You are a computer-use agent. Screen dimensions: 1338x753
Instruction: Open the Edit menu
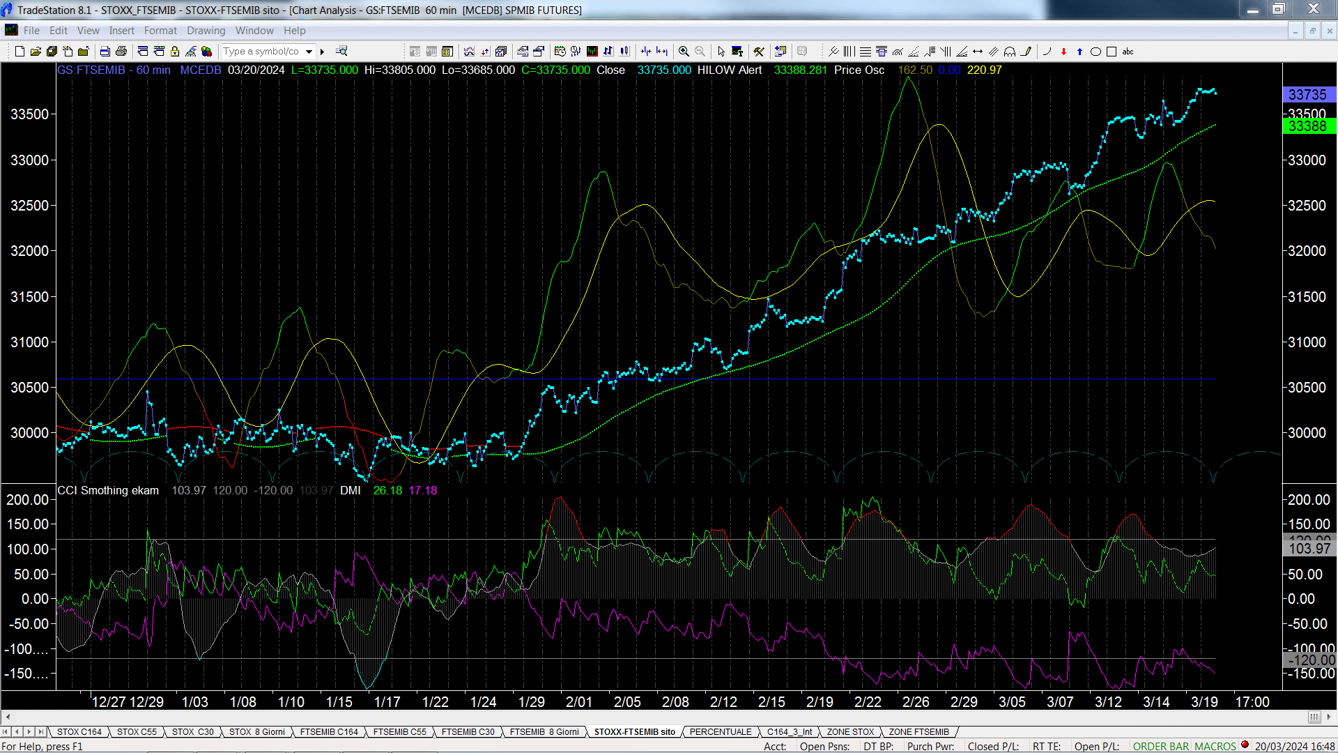point(59,31)
